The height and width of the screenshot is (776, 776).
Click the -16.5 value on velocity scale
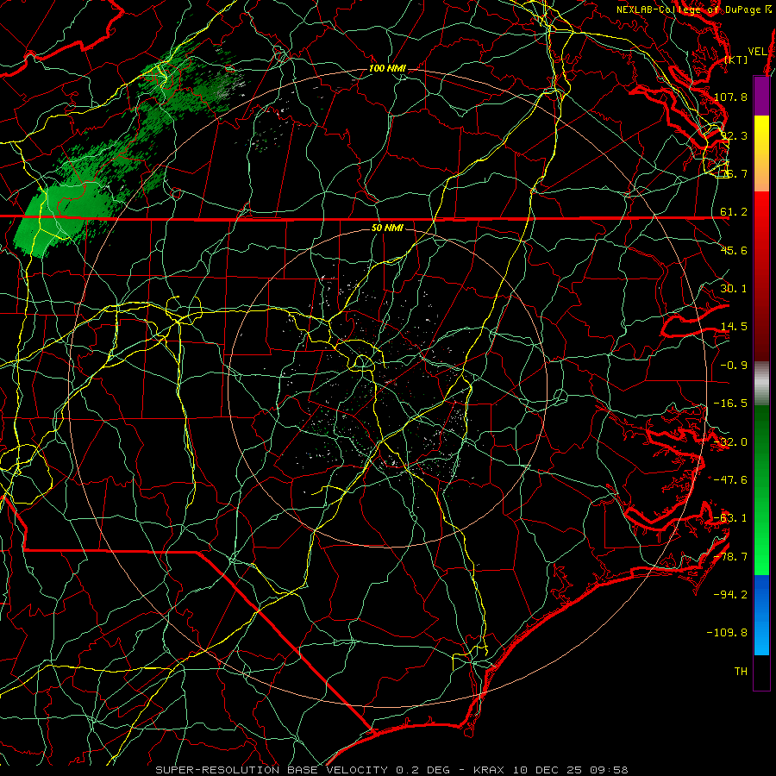click(x=730, y=404)
